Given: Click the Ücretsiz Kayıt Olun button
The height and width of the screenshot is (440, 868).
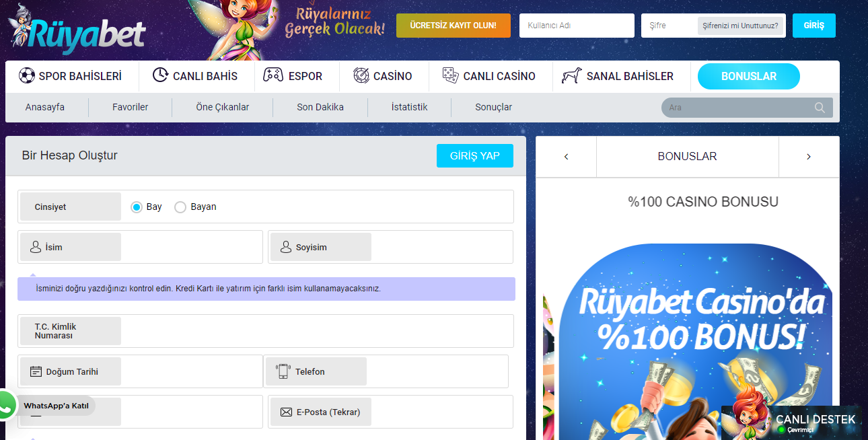Looking at the screenshot, I should tap(454, 26).
